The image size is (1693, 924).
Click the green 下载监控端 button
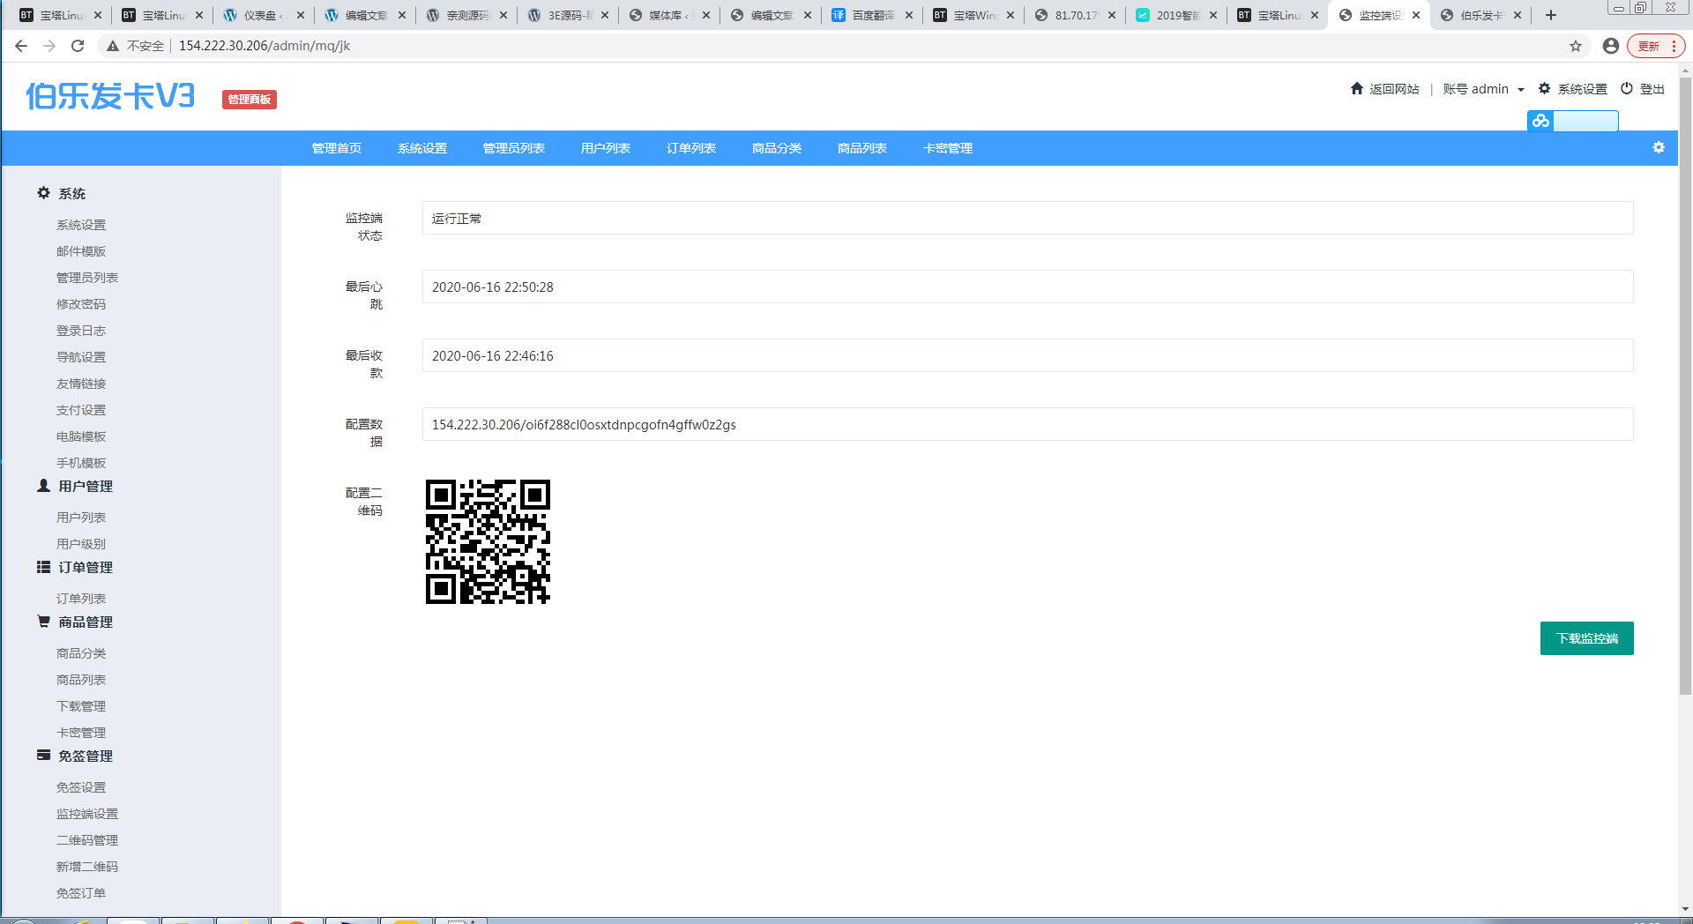[x=1586, y=638]
